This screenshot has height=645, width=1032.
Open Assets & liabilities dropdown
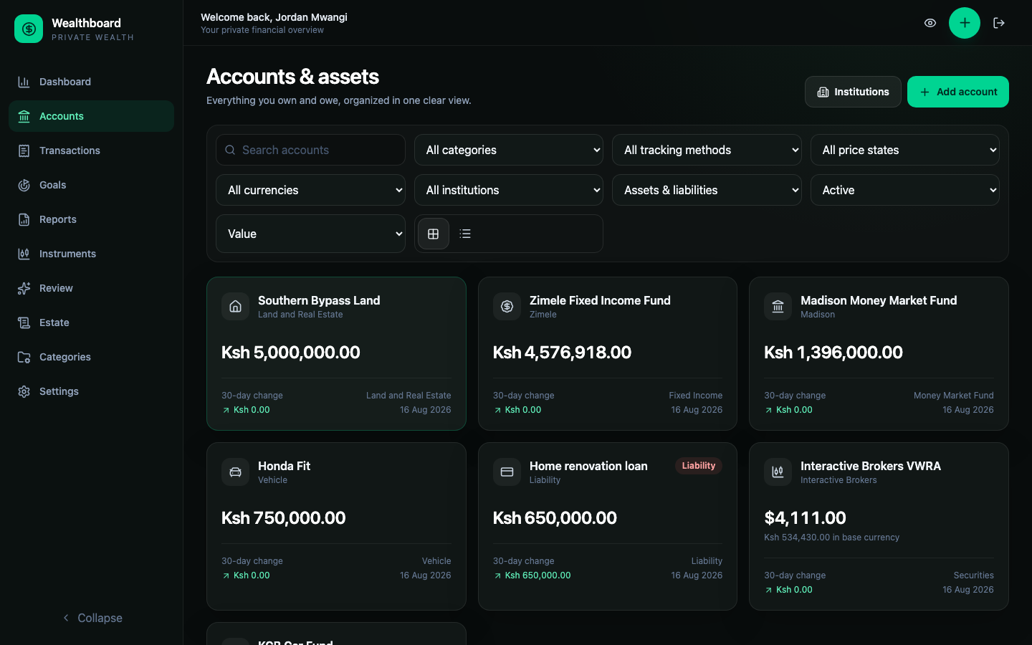point(707,190)
